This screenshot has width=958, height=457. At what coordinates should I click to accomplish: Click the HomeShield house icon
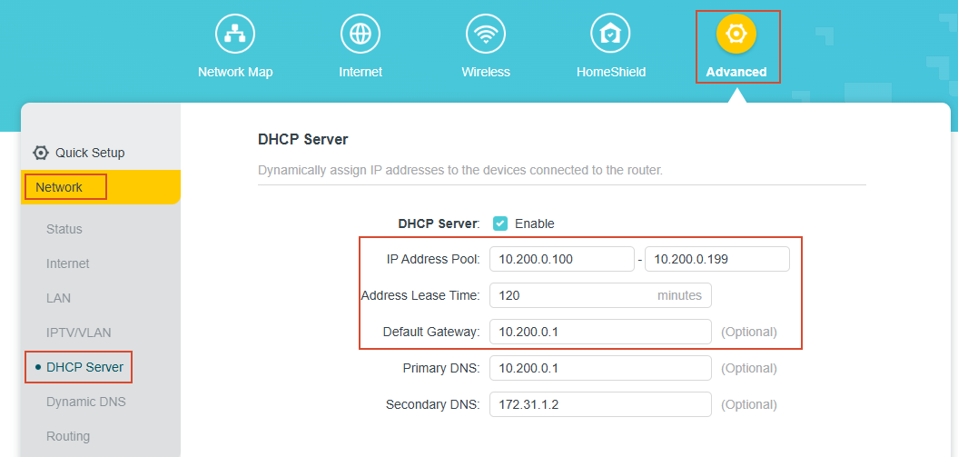click(610, 34)
